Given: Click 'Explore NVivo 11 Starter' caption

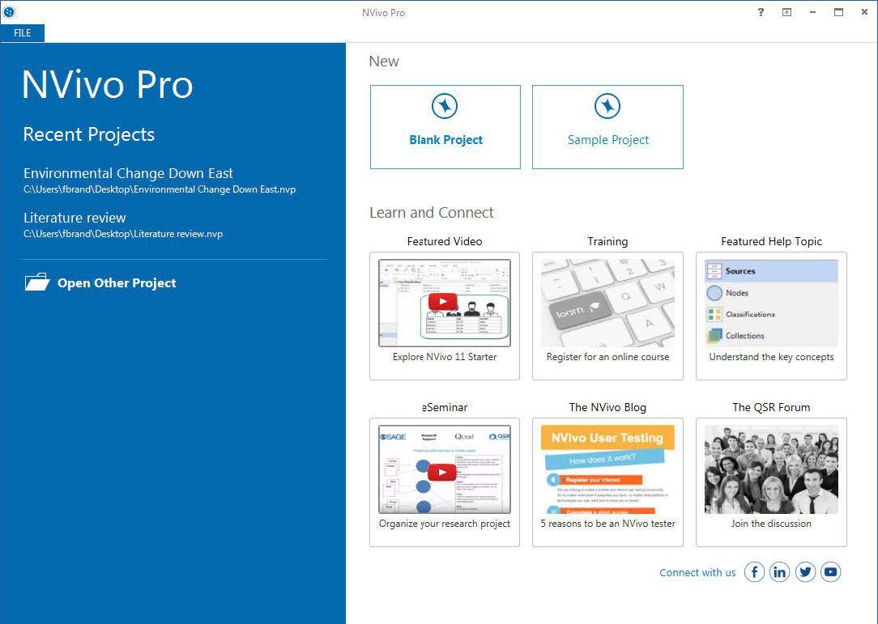Looking at the screenshot, I should 445,357.
